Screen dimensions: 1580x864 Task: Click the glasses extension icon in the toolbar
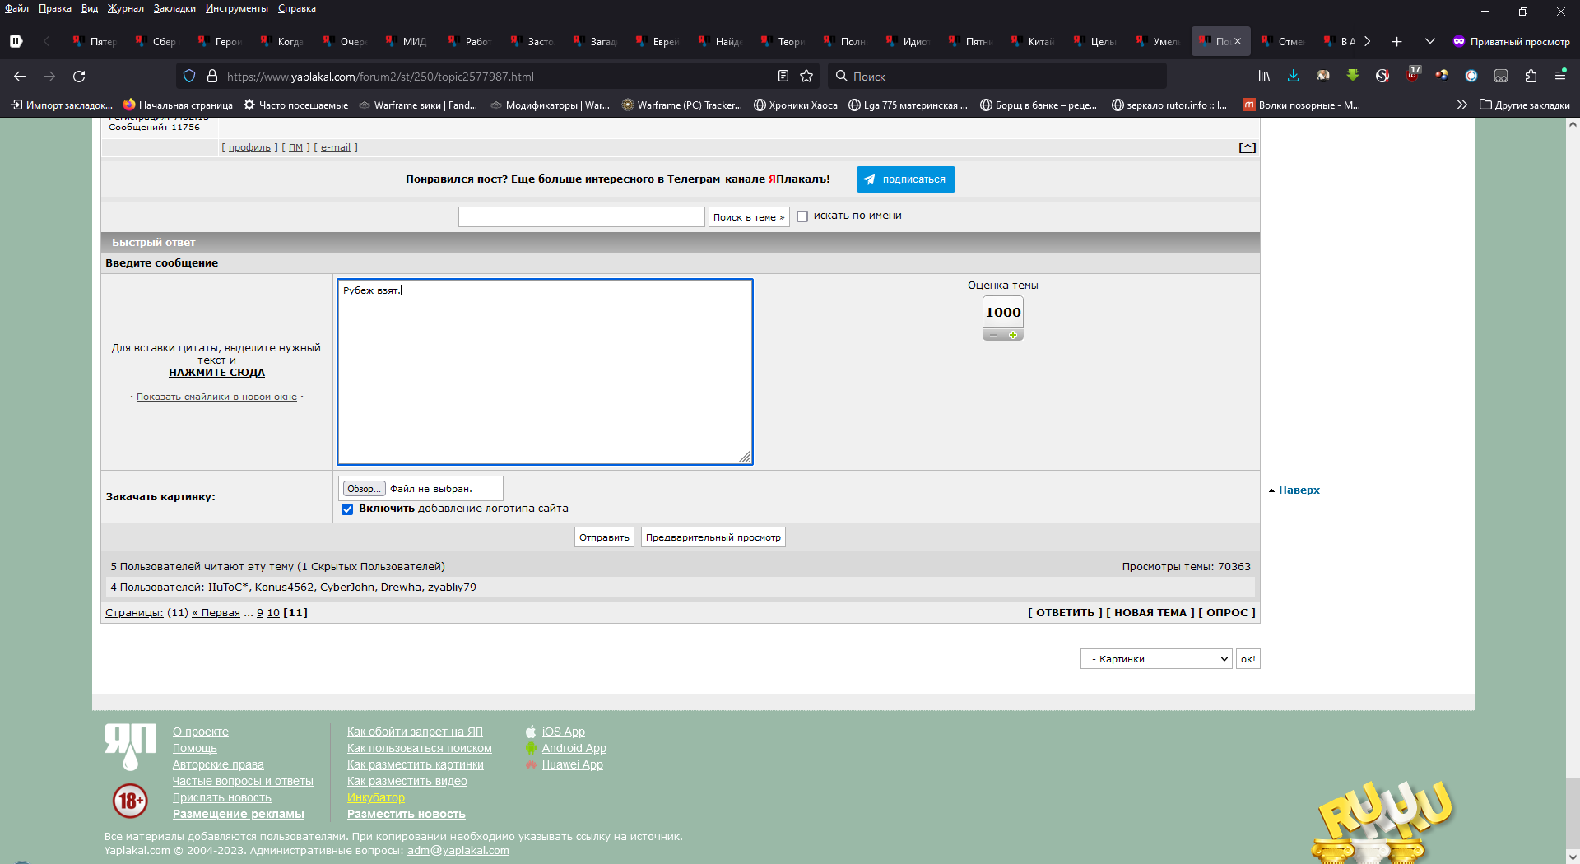1501,77
